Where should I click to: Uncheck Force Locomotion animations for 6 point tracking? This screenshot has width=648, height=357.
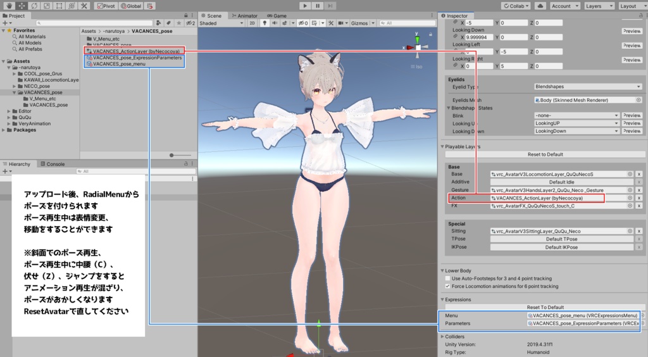point(447,286)
